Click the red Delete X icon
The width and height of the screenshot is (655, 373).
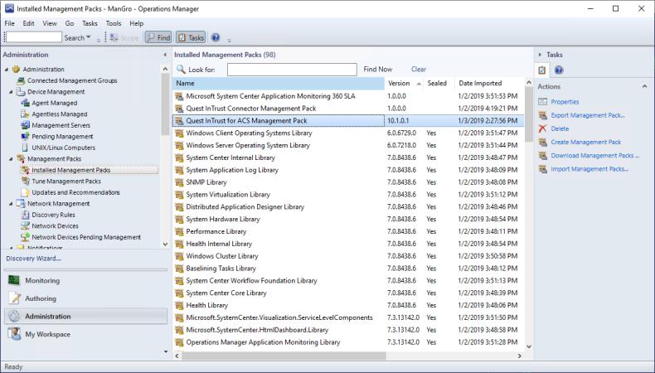tap(542, 128)
